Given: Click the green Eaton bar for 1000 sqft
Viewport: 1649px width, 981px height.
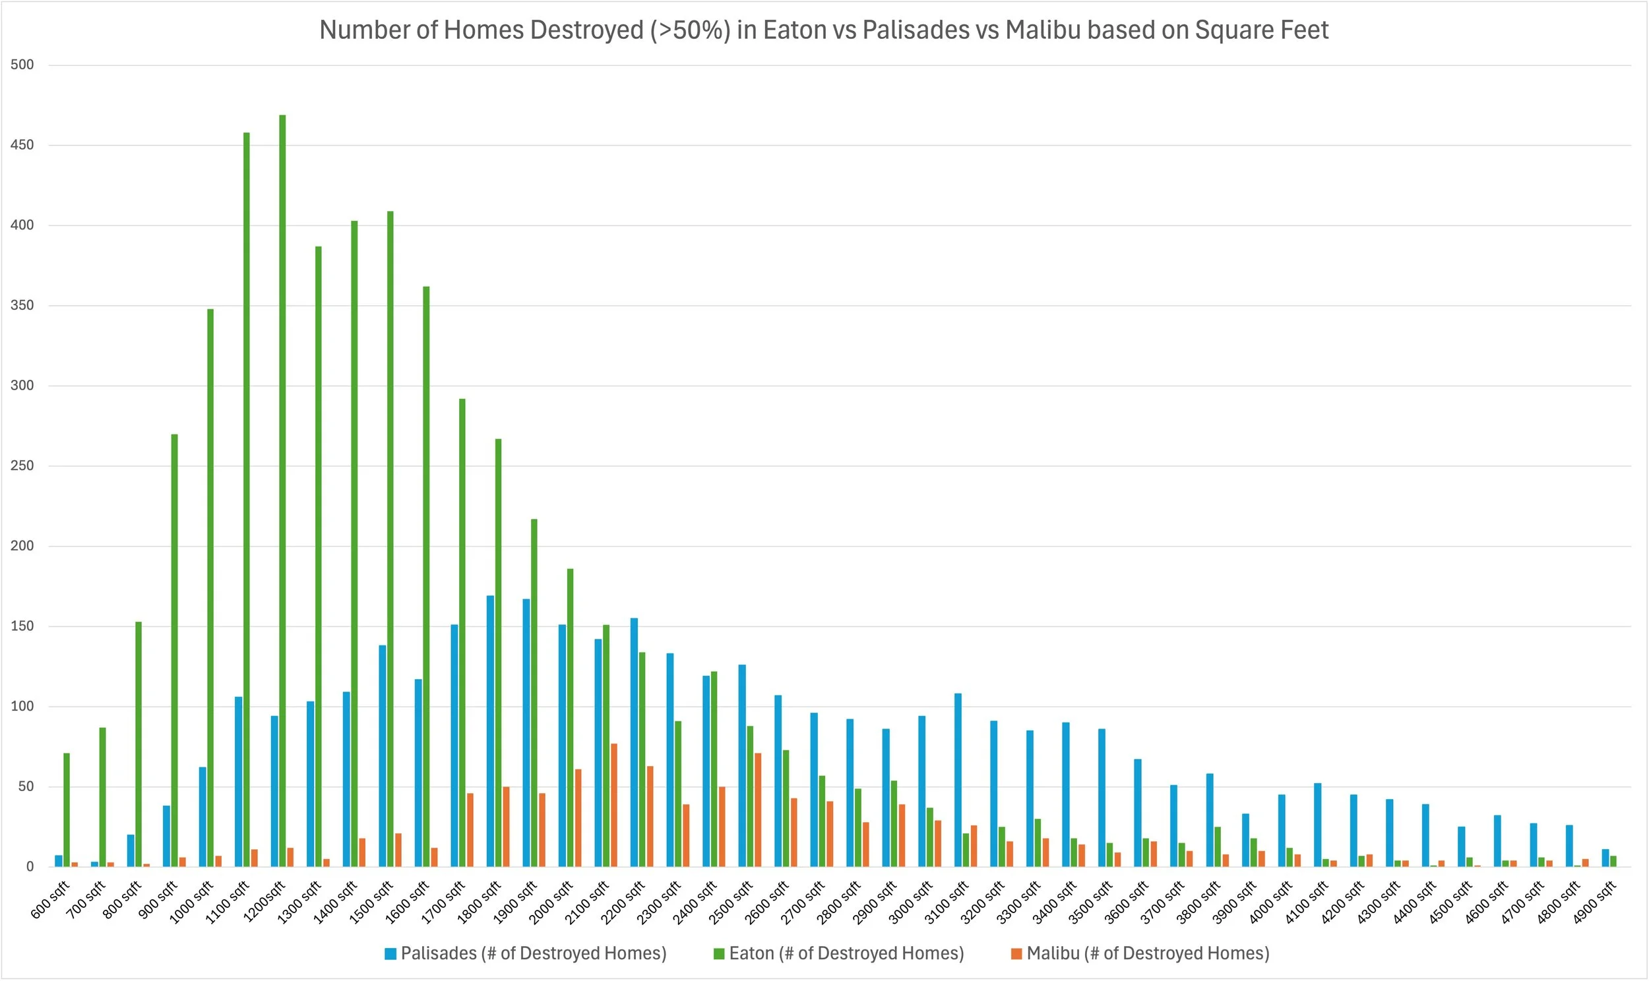Looking at the screenshot, I should pos(210,587).
